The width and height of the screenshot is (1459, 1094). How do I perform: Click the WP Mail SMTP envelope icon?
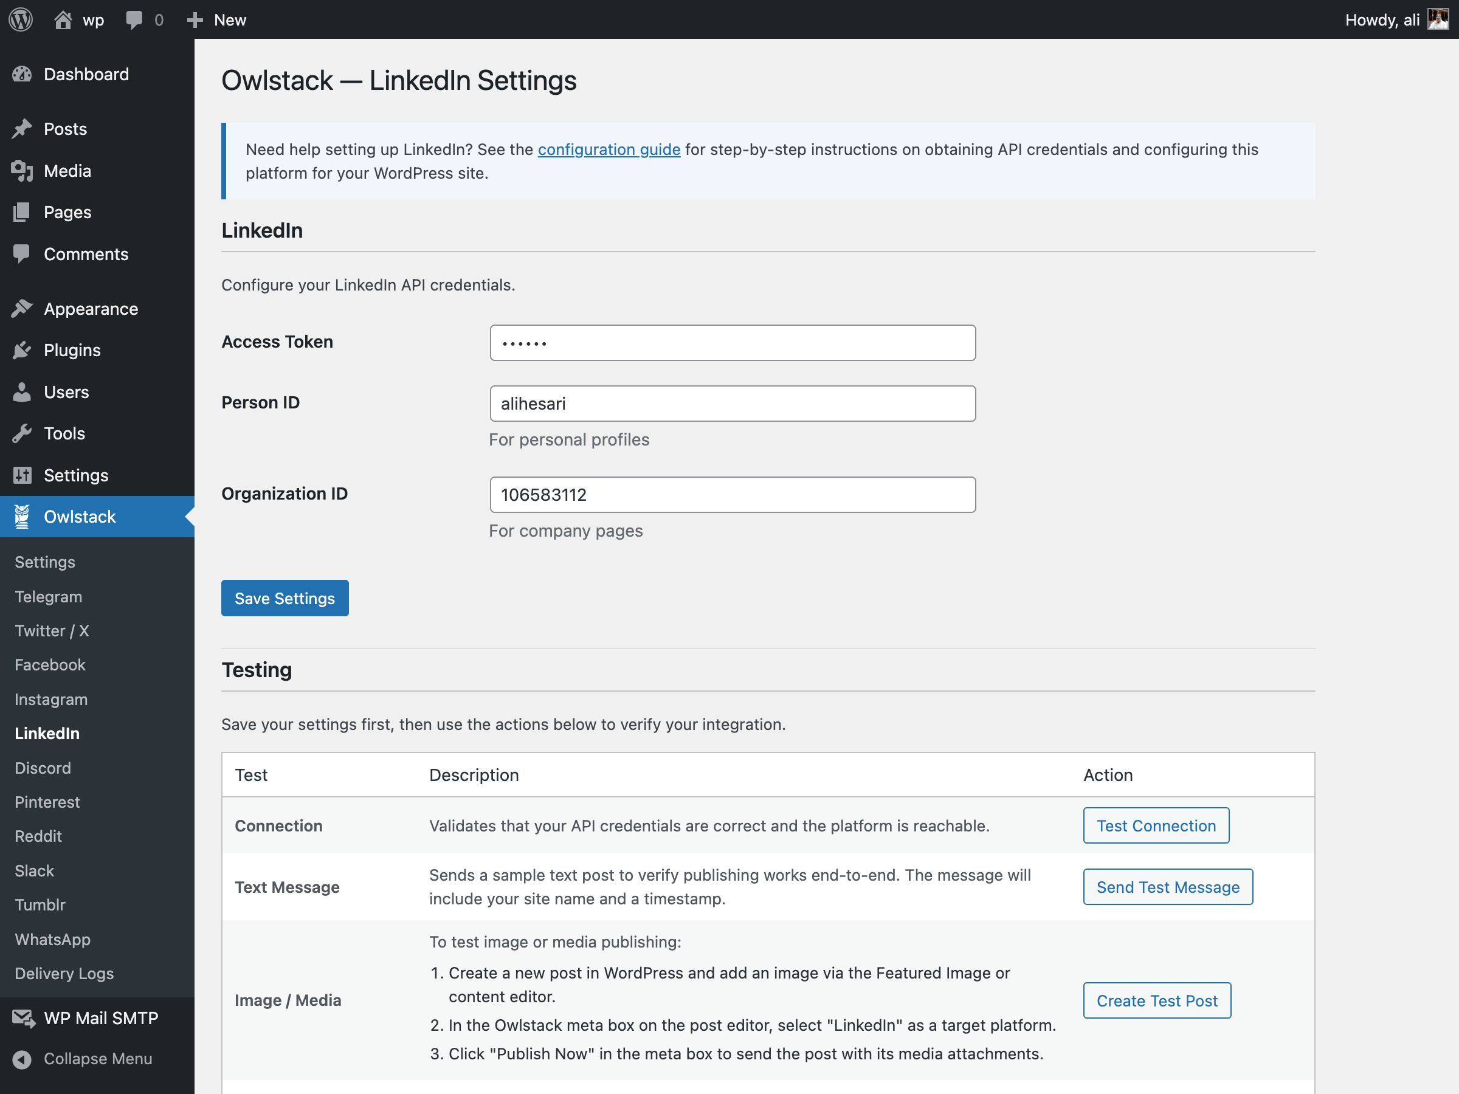23,1018
